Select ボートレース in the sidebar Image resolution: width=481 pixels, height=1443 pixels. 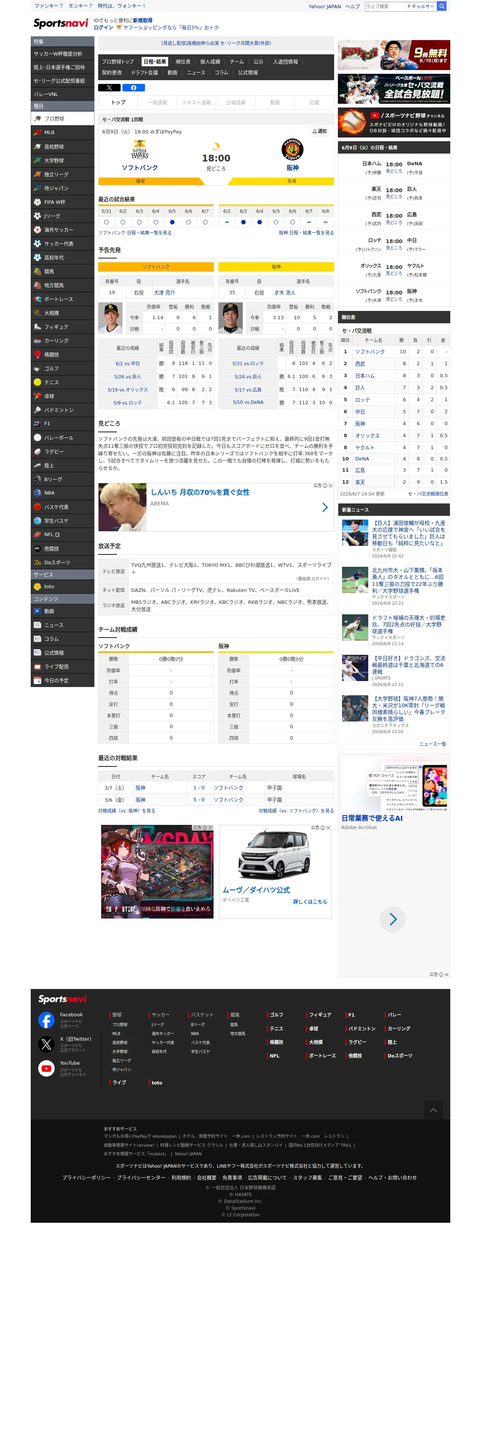point(62,299)
